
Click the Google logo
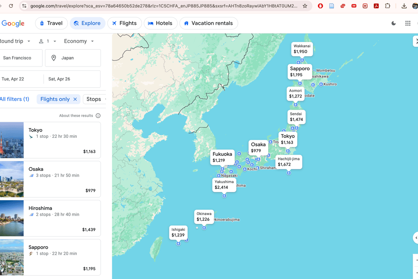coord(13,23)
